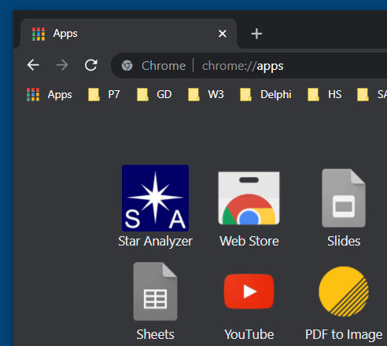Open Apps shortcut in bookmarks bar
The image size is (387, 346).
[49, 94]
